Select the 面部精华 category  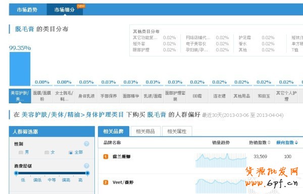point(131,96)
